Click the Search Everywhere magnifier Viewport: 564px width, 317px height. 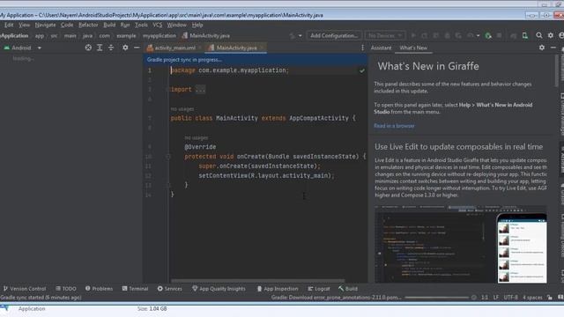pos(538,35)
